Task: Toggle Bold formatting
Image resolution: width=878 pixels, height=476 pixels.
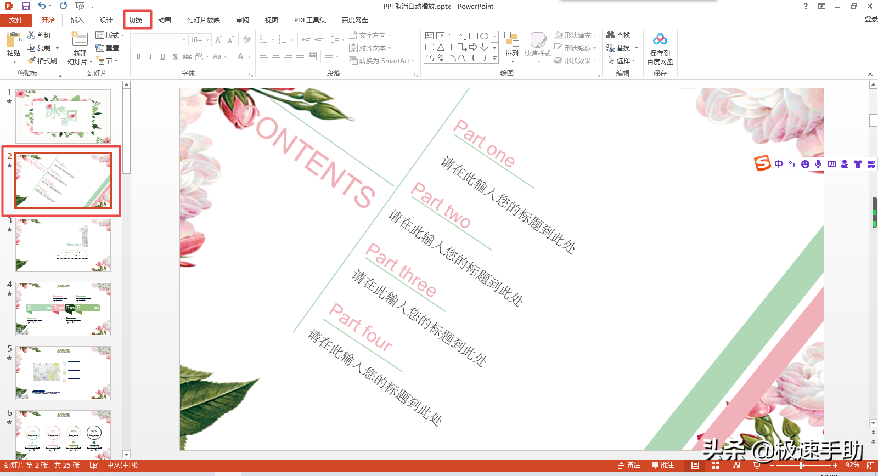Action: (138, 56)
